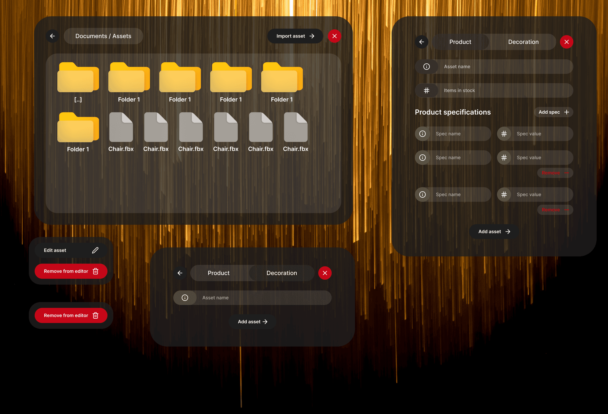608x414 pixels.
Task: Click back arrow in Documents / Assets panel
Action: 52,36
